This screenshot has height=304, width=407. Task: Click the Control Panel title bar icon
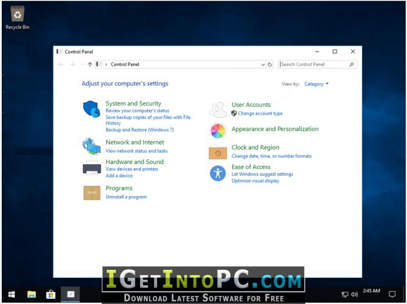(x=59, y=52)
